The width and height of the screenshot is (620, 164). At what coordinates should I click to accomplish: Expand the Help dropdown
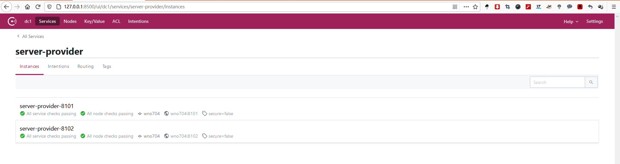point(571,22)
